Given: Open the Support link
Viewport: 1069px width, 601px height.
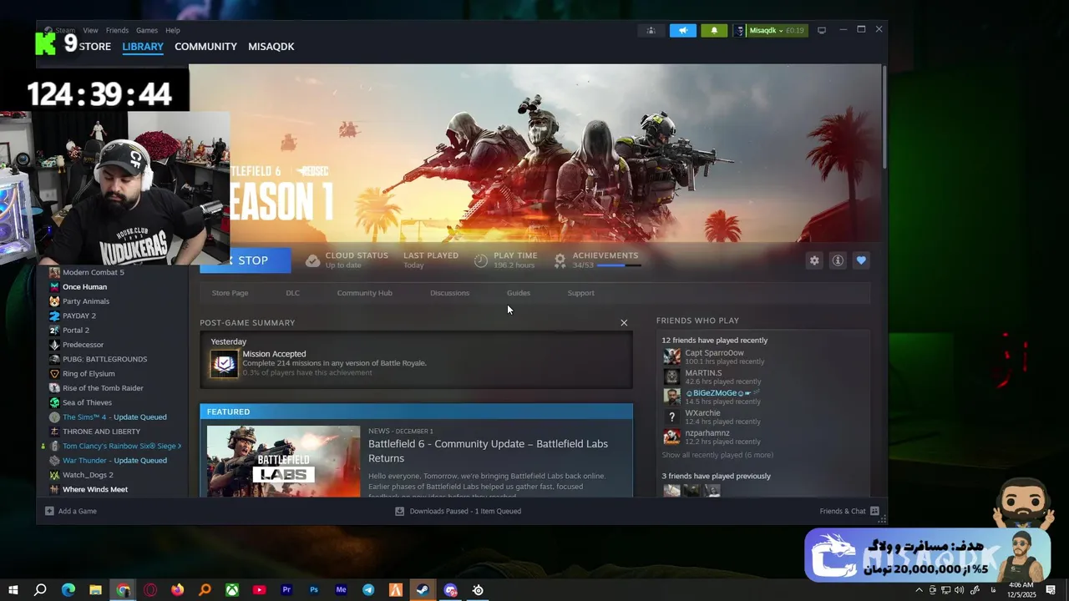Looking at the screenshot, I should click(580, 293).
